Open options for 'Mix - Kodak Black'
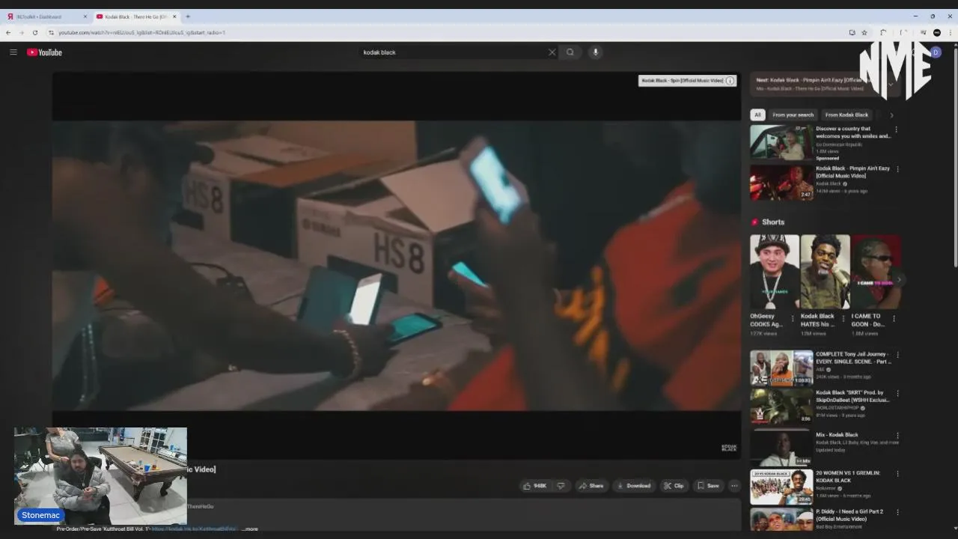Image resolution: width=958 pixels, height=539 pixels. point(898,436)
